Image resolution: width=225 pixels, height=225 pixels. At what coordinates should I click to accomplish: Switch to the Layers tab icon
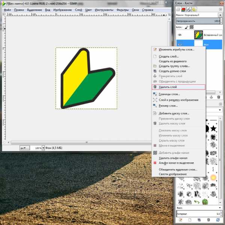pos(178,9)
